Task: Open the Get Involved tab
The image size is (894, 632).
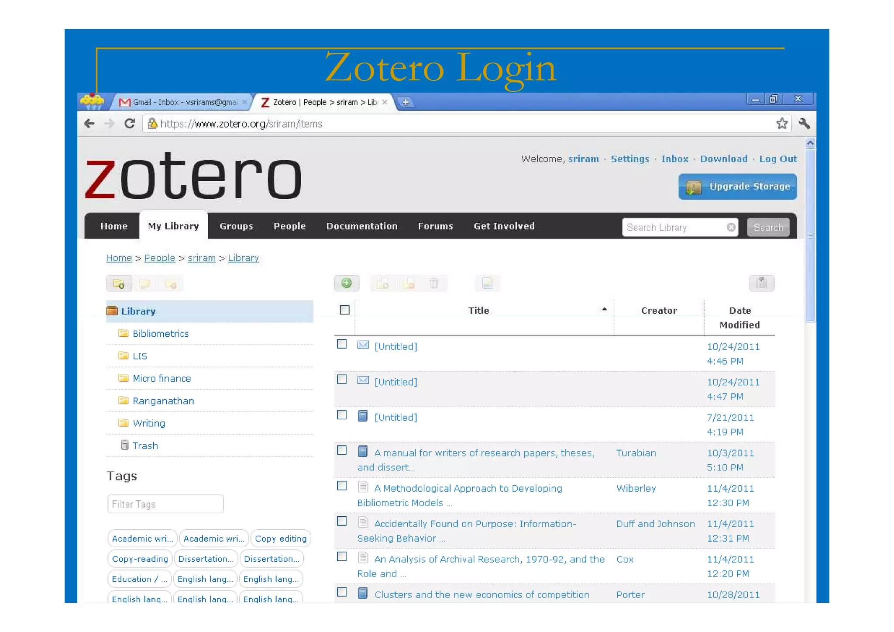Action: (x=504, y=226)
